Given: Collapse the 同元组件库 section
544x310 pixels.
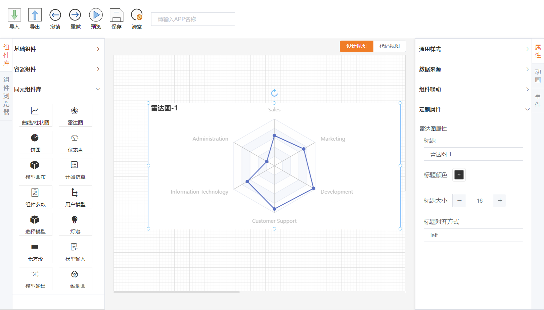Looking at the screenshot, I should 58,89.
